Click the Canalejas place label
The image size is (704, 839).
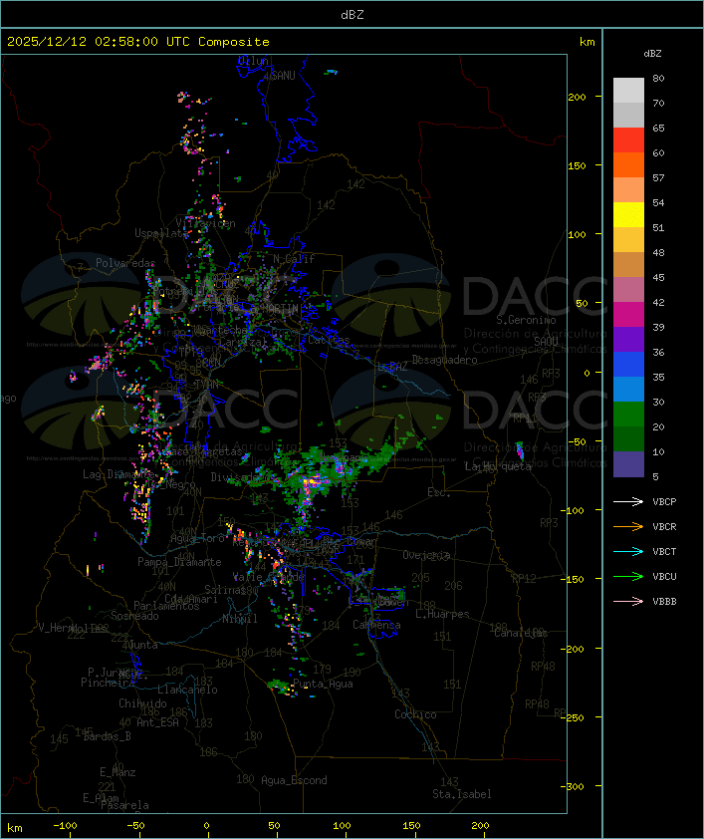click(521, 633)
